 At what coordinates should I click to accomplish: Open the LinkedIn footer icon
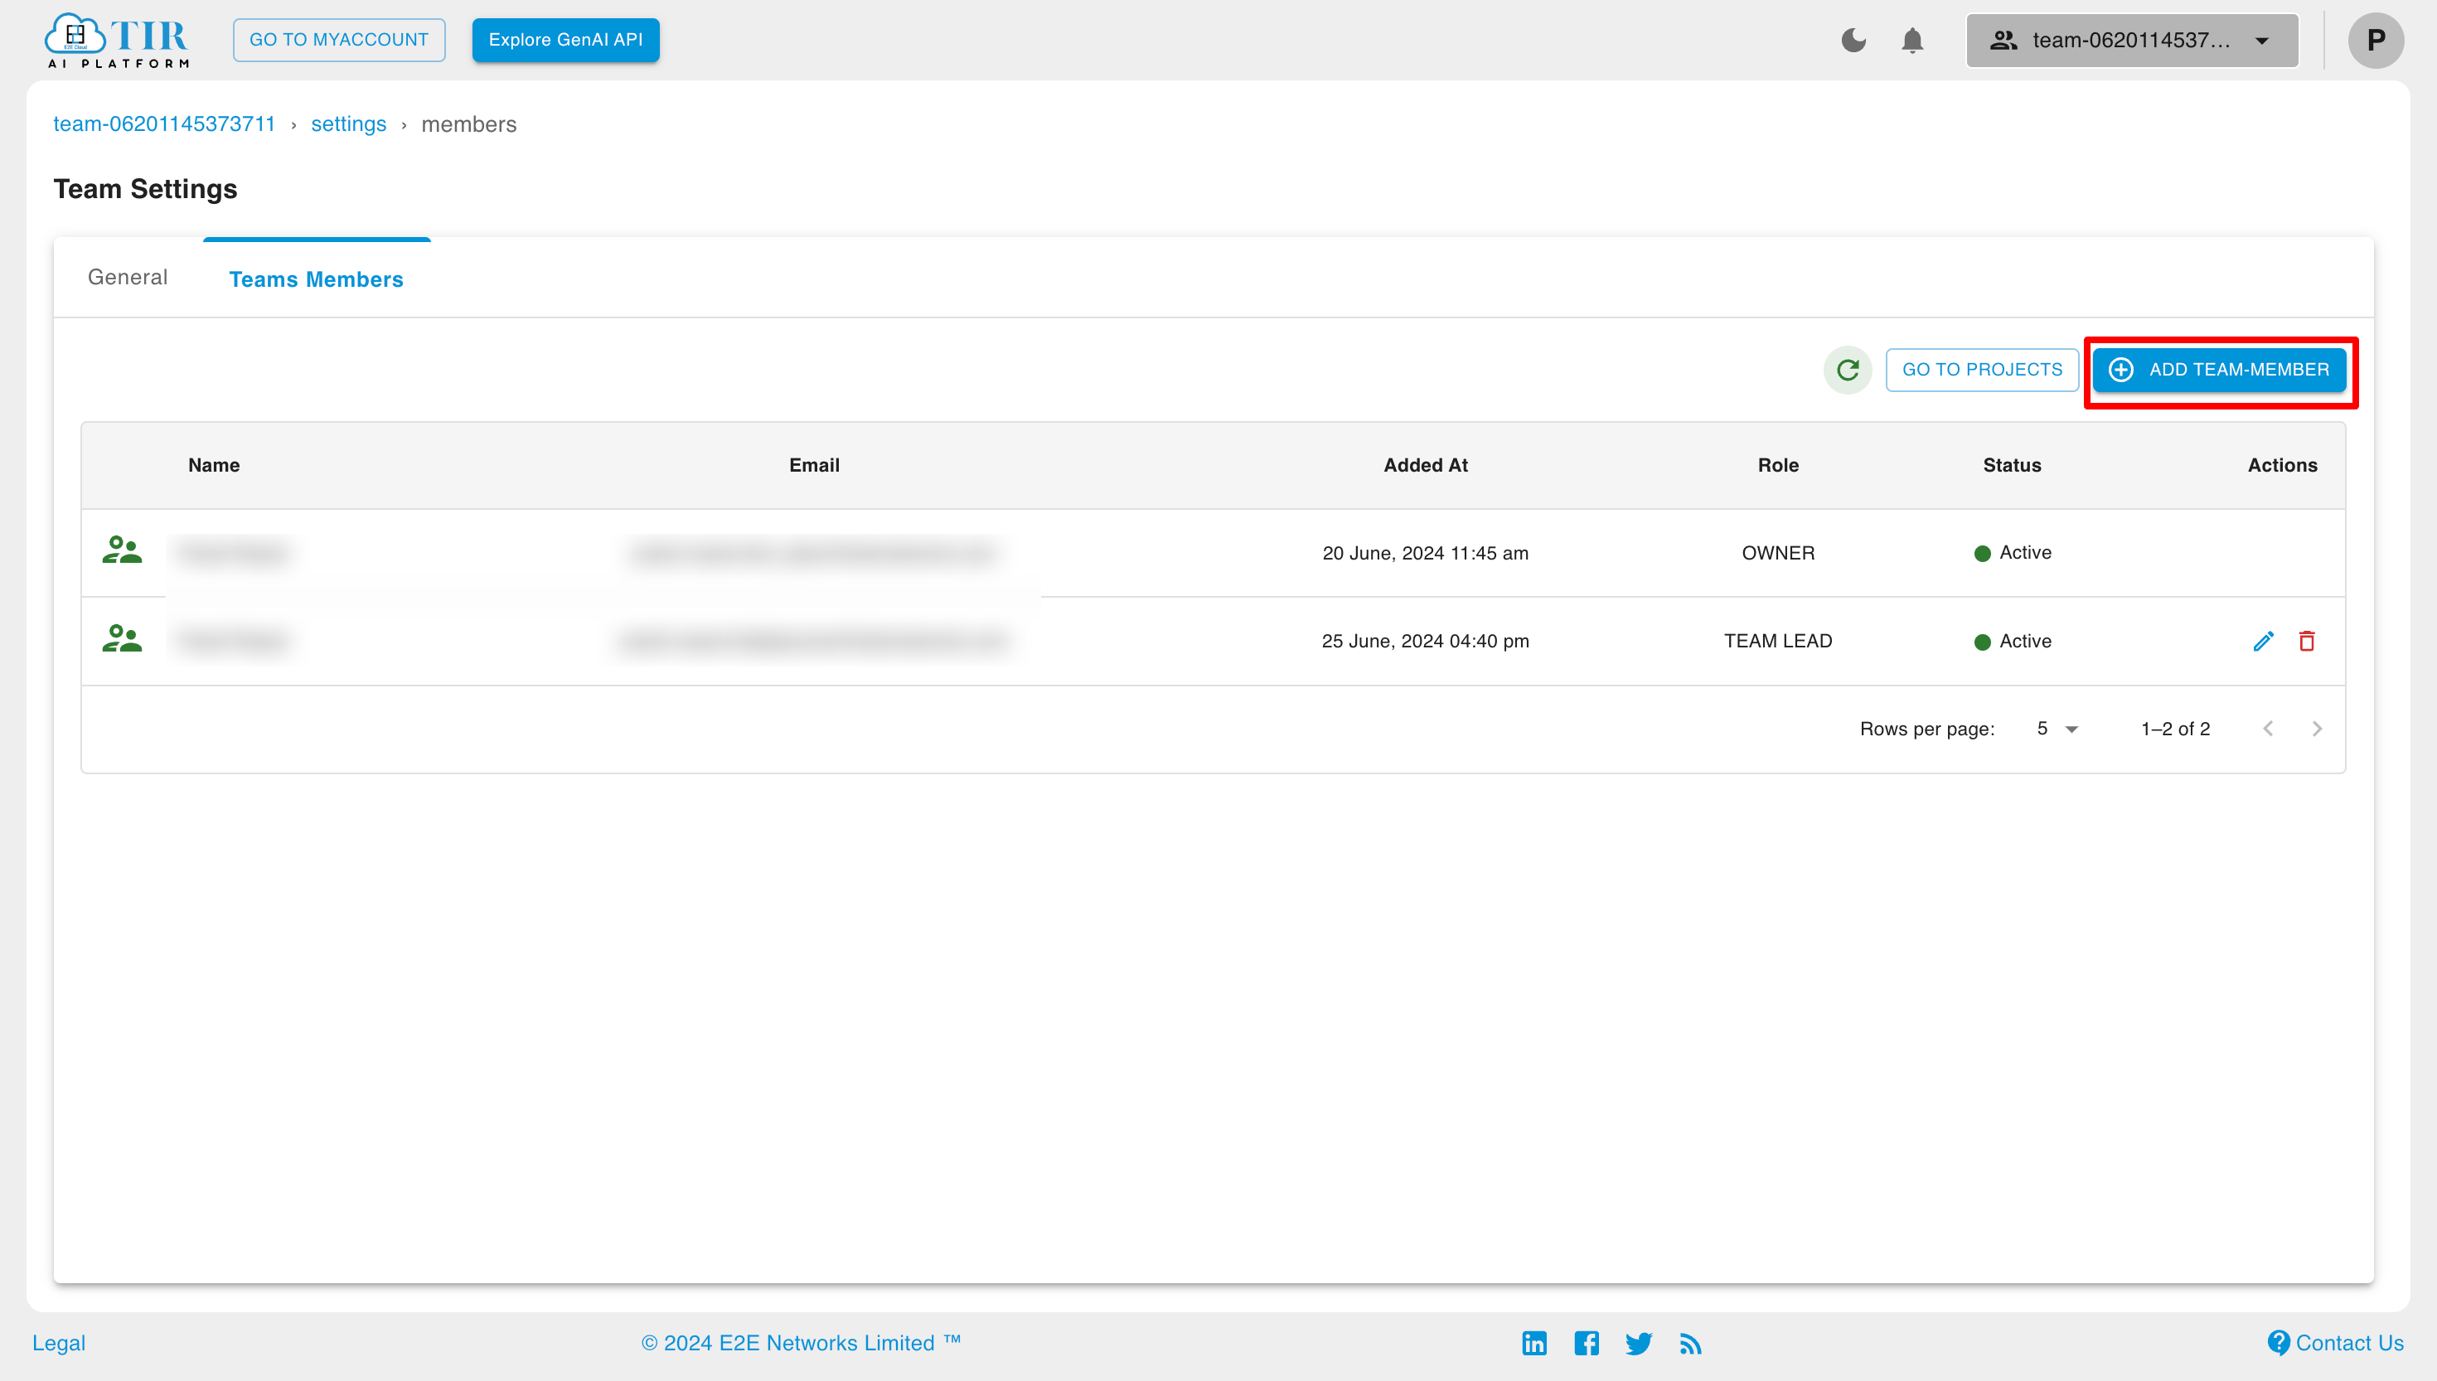click(x=1534, y=1343)
